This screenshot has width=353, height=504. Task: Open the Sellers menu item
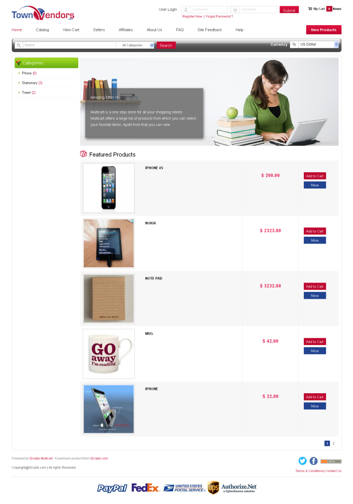[x=99, y=30]
